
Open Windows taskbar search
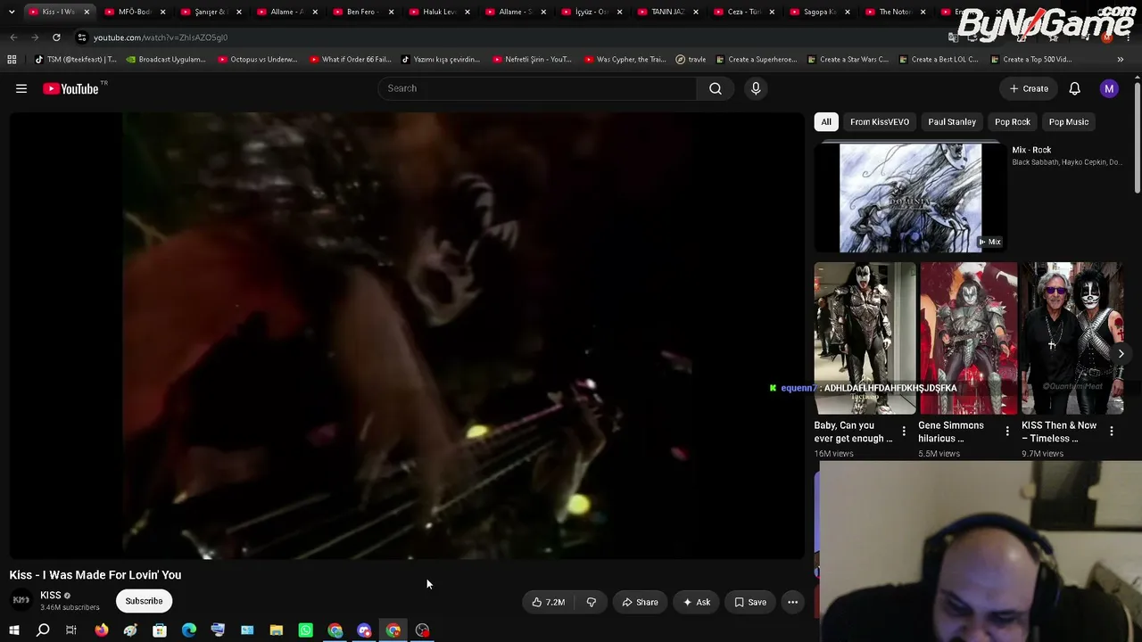pos(43,630)
